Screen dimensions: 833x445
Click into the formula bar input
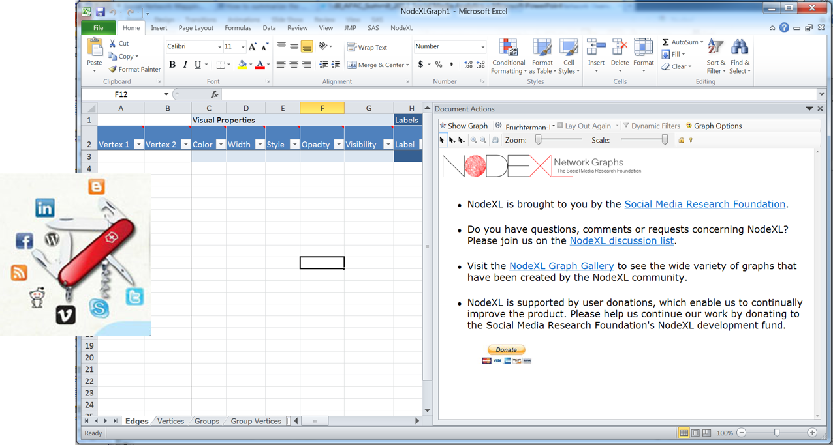click(x=519, y=94)
